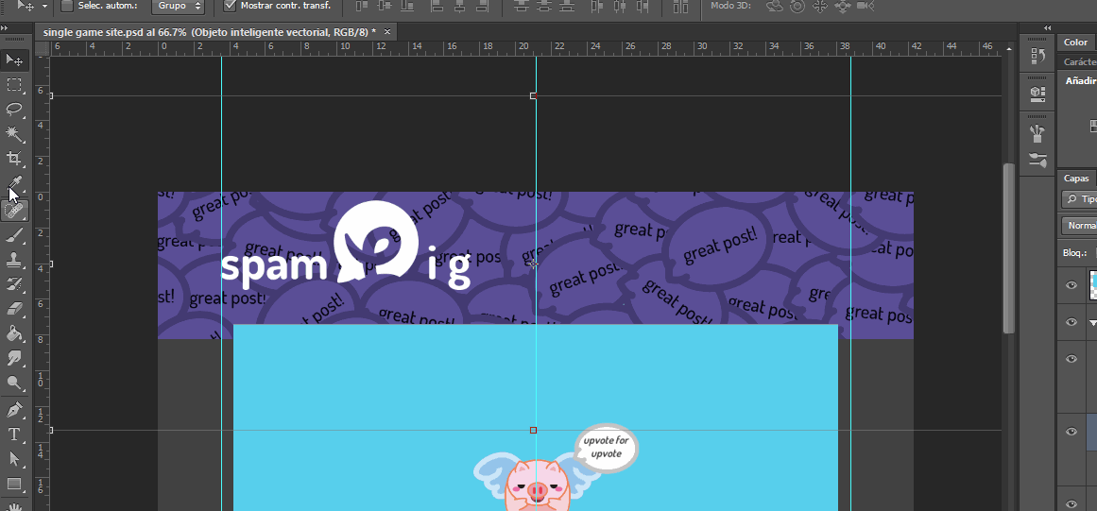Collapse right panels with double arrow

point(1047,28)
